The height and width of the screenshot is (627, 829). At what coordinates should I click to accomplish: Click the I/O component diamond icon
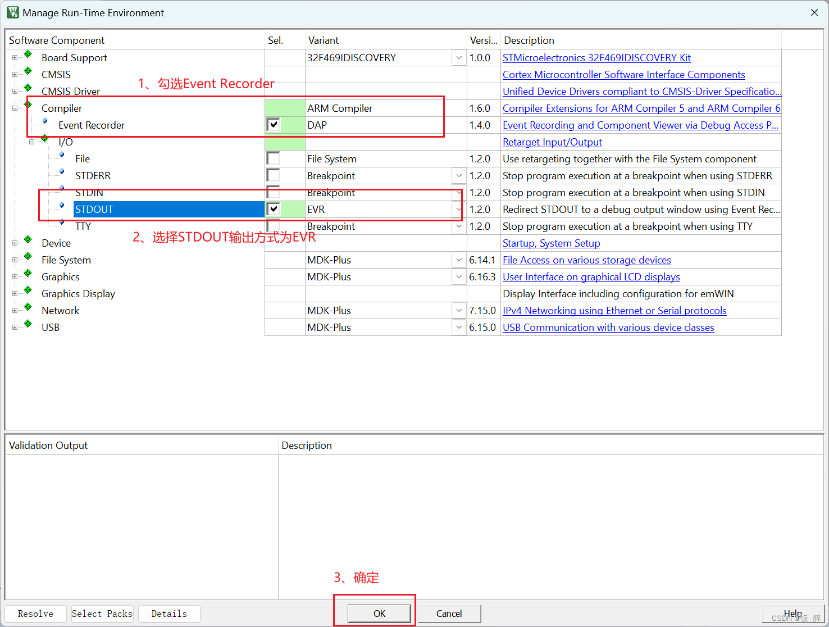pos(44,139)
